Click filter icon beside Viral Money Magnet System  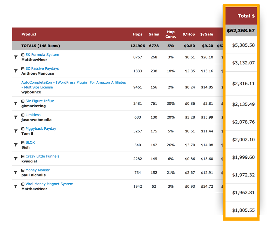click(16, 187)
